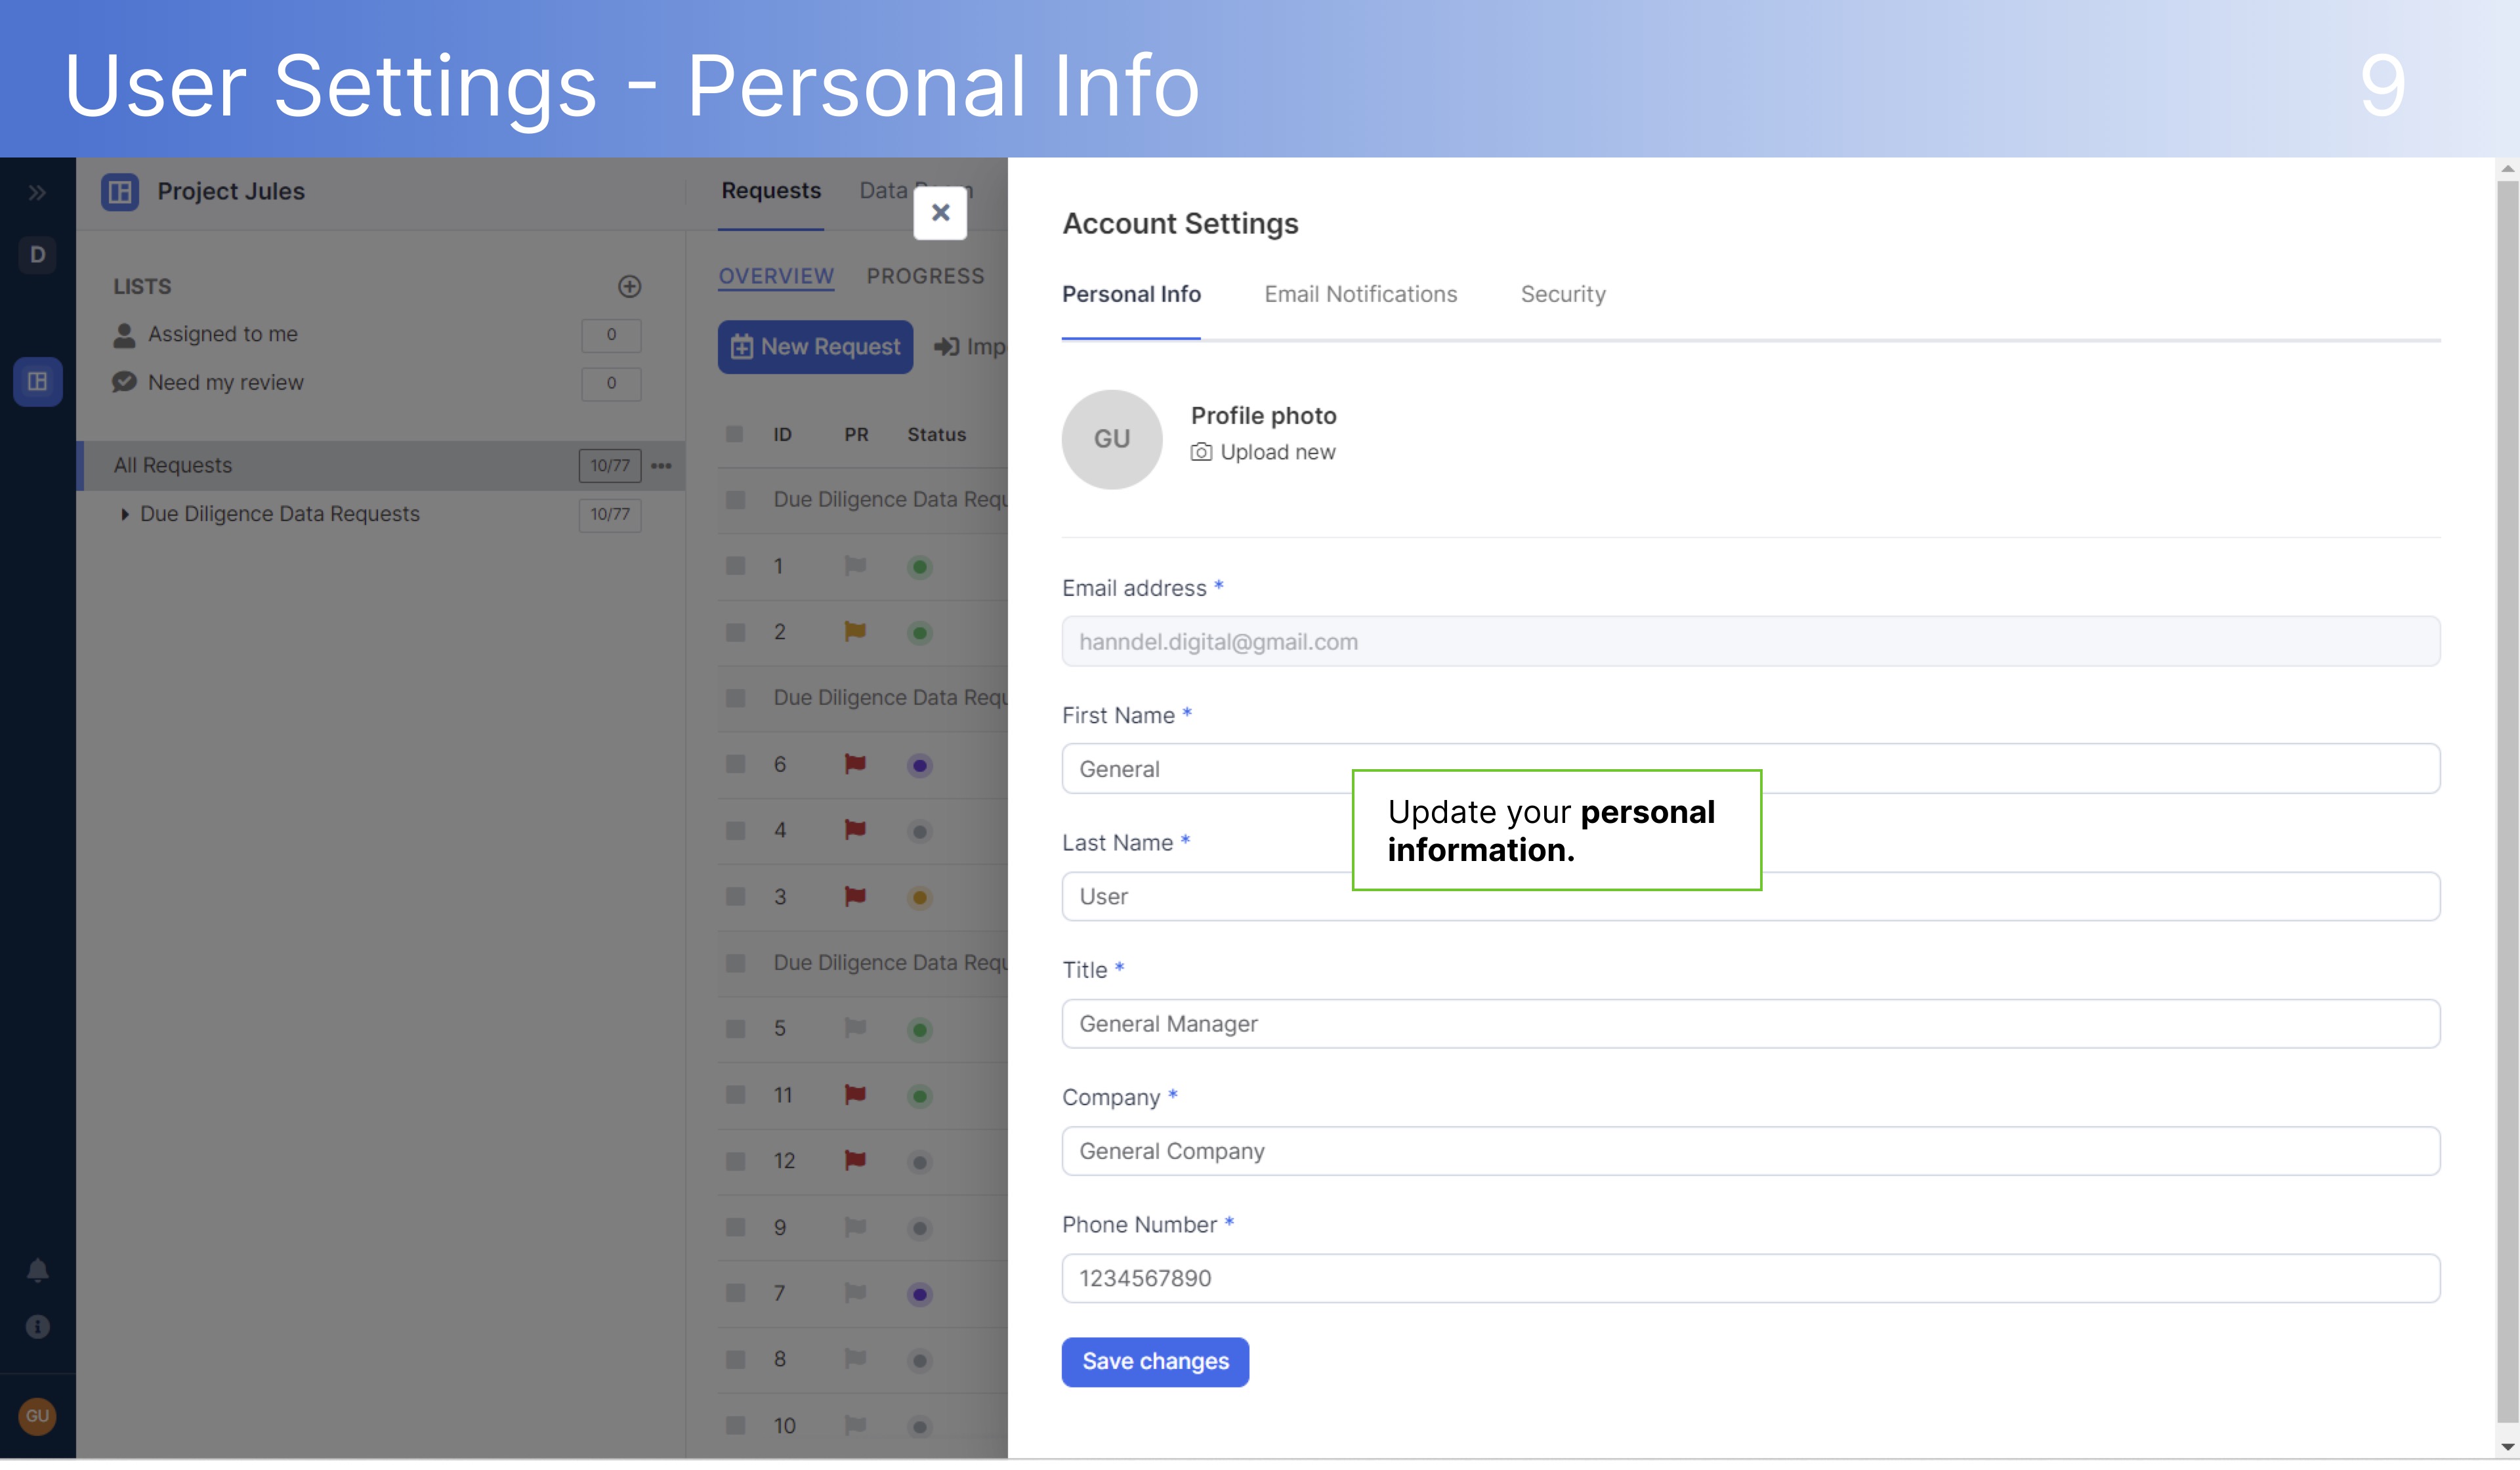Image resolution: width=2520 pixels, height=1470 pixels.
Task: Check the Due Diligence Data Requests group checkbox
Action: click(735, 498)
